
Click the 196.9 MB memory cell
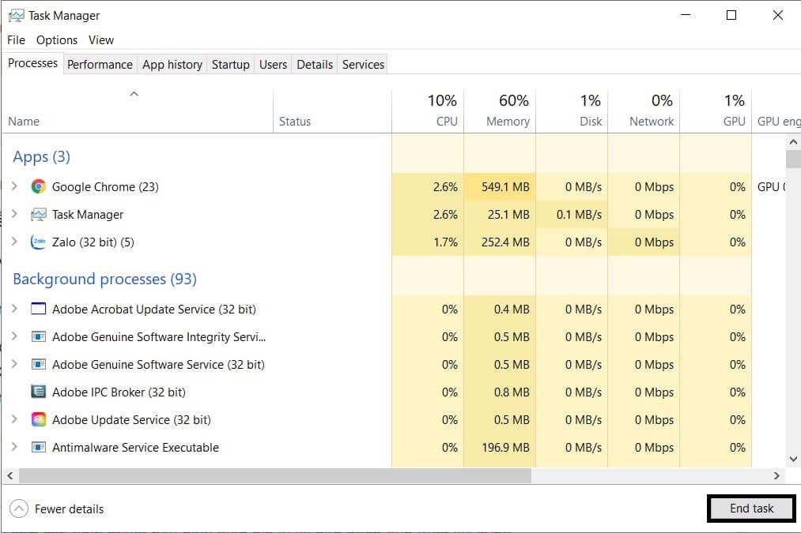pyautogui.click(x=500, y=447)
